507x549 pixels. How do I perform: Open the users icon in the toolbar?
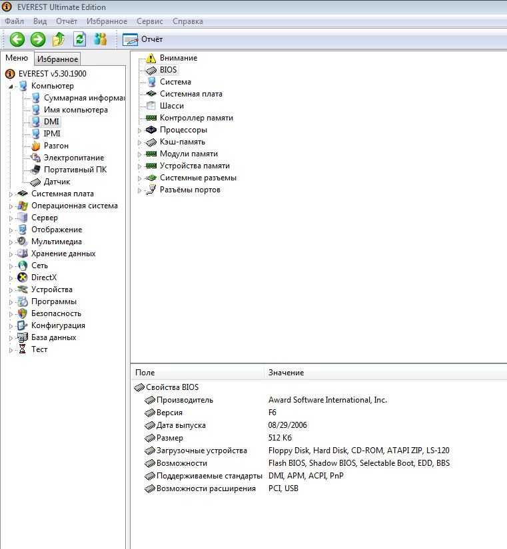pos(101,39)
